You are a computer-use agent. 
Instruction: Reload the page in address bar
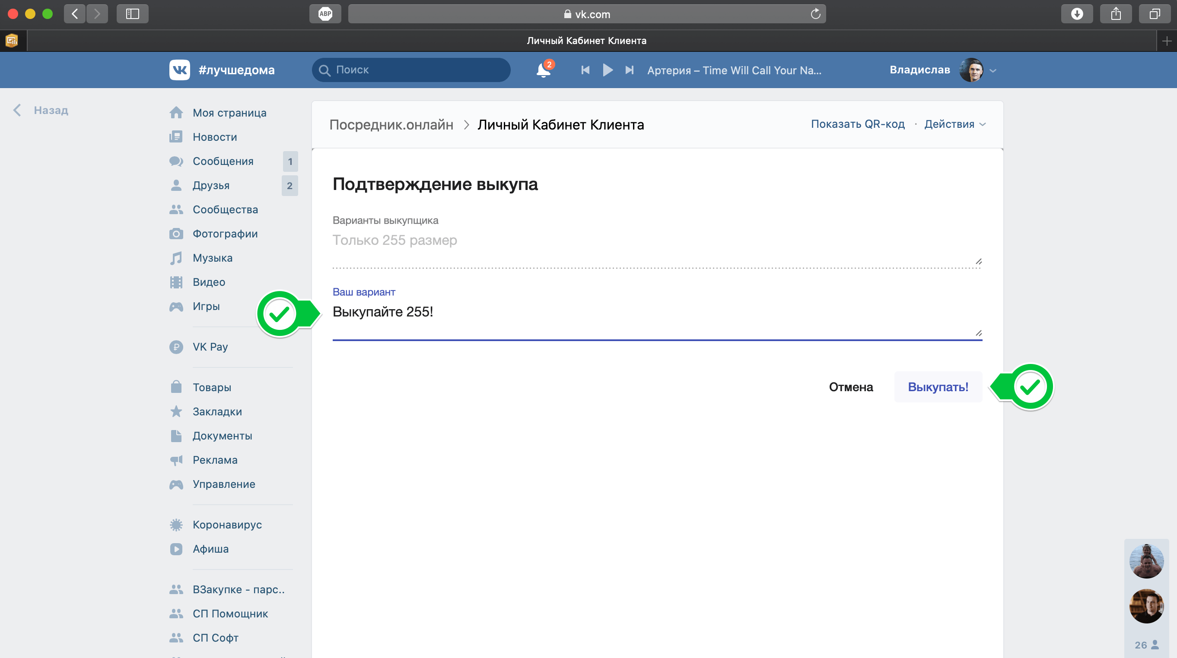(x=815, y=14)
